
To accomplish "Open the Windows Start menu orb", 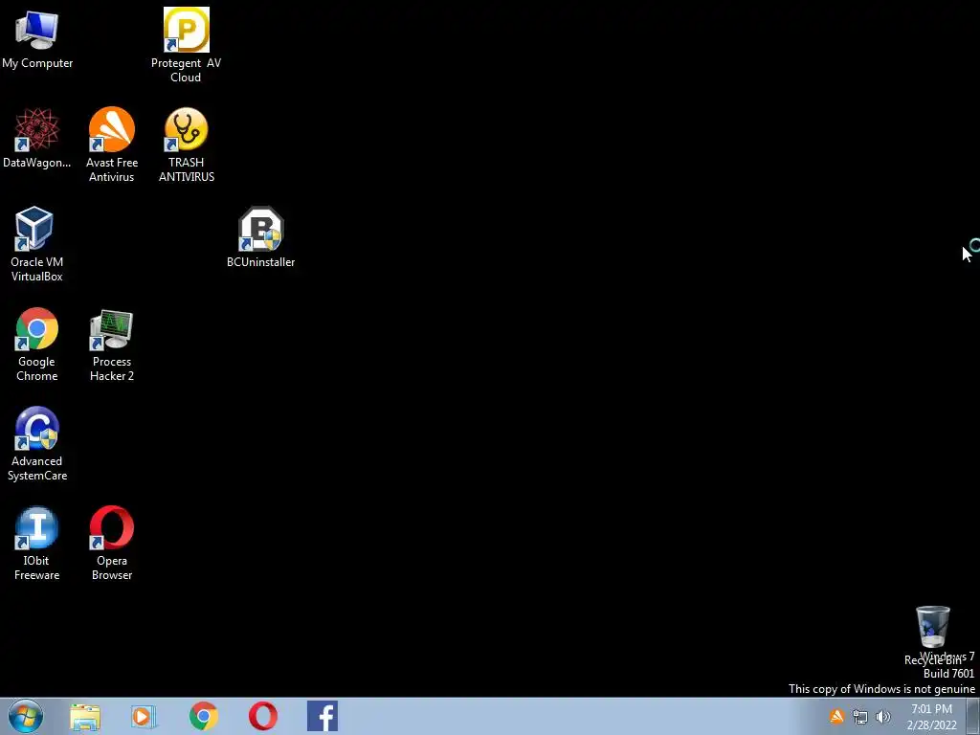I will [26, 716].
